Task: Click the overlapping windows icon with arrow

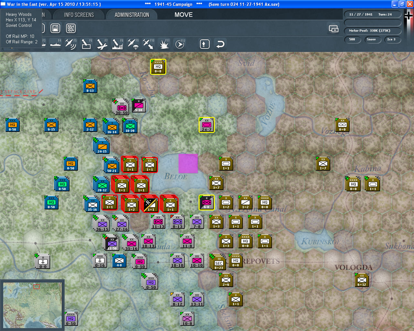Action: [333, 29]
